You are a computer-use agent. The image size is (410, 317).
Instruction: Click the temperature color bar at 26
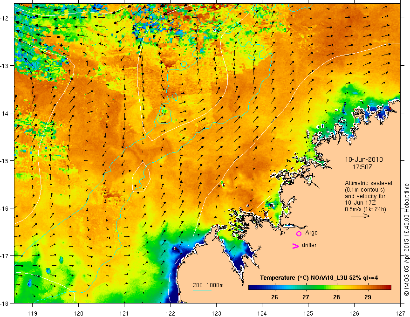[x=274, y=288]
